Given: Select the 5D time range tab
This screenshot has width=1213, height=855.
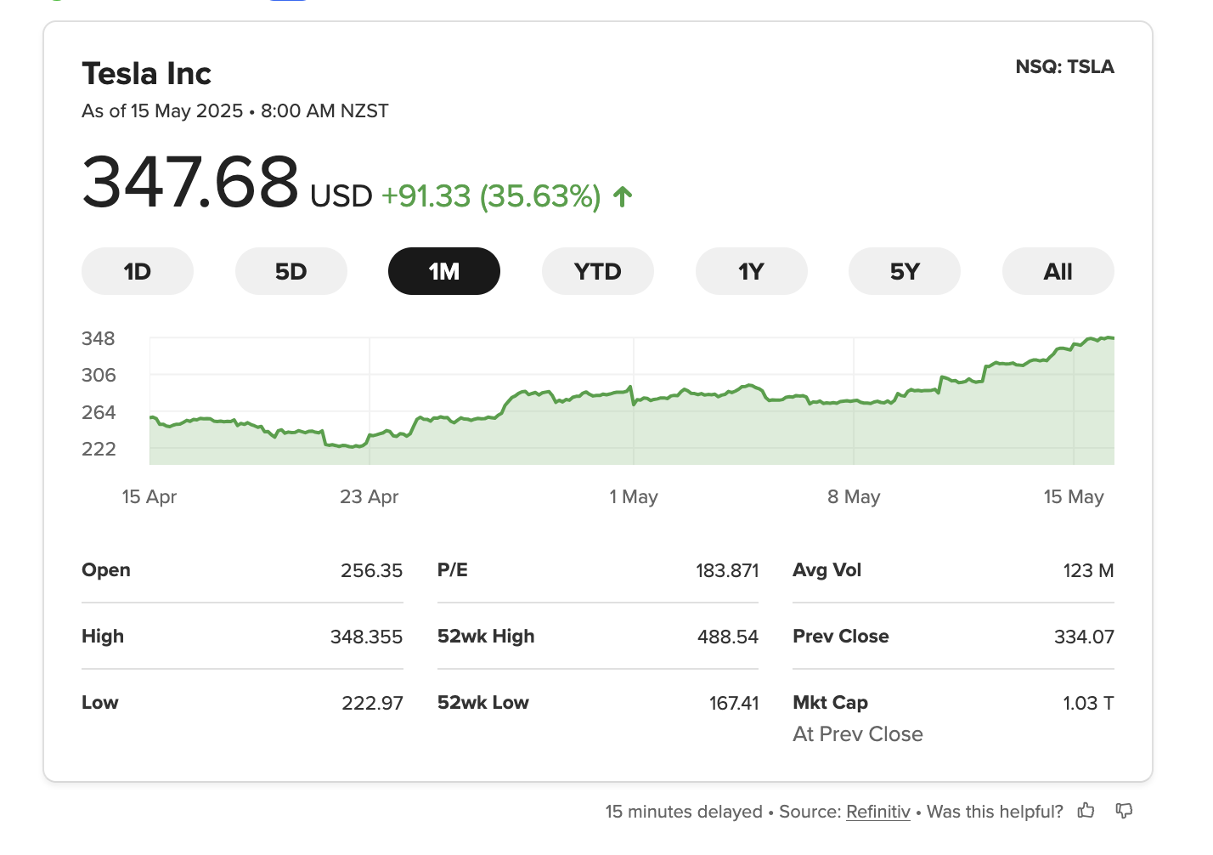Looking at the screenshot, I should (x=291, y=271).
